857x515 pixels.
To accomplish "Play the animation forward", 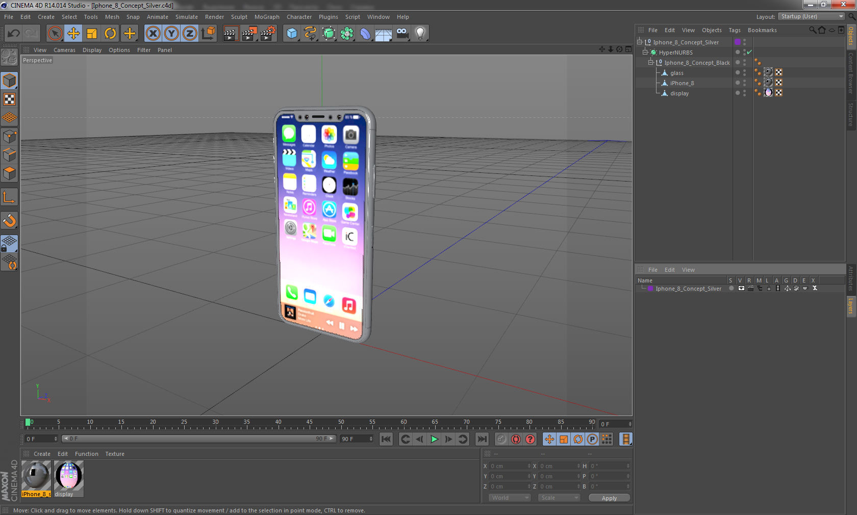I will (x=434, y=439).
